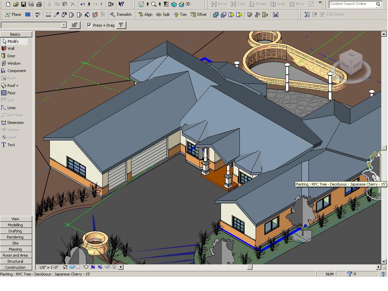This screenshot has width=388, height=291.
Task: Open Filter Selection funnel icon
Action: (121, 25)
